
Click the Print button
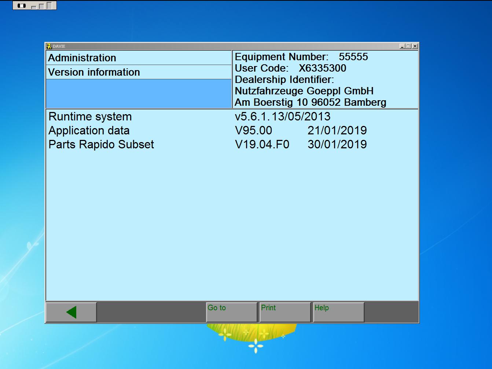coord(284,312)
